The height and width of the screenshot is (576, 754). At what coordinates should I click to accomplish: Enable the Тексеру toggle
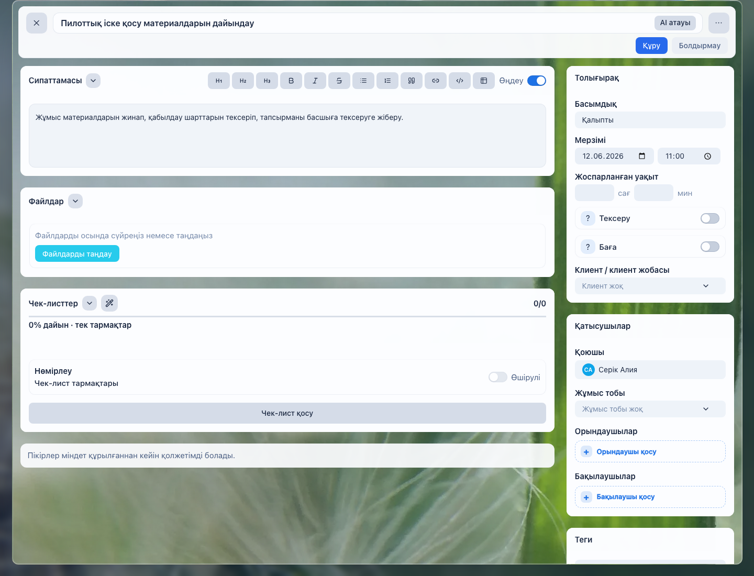710,218
